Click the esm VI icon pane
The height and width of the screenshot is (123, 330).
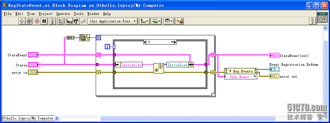tap(323, 17)
